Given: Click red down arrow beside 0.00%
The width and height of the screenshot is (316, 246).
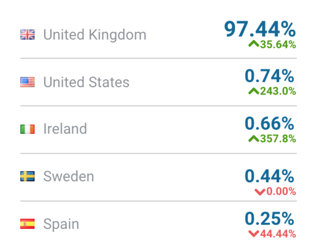Looking at the screenshot, I should click(x=259, y=192).
